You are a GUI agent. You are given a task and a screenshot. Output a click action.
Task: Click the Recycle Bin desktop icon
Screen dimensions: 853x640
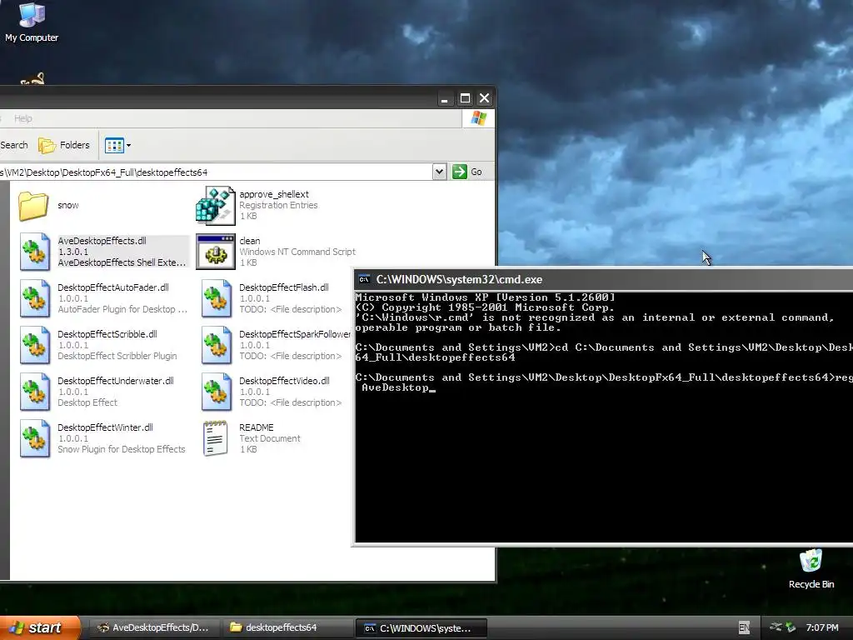click(811, 568)
